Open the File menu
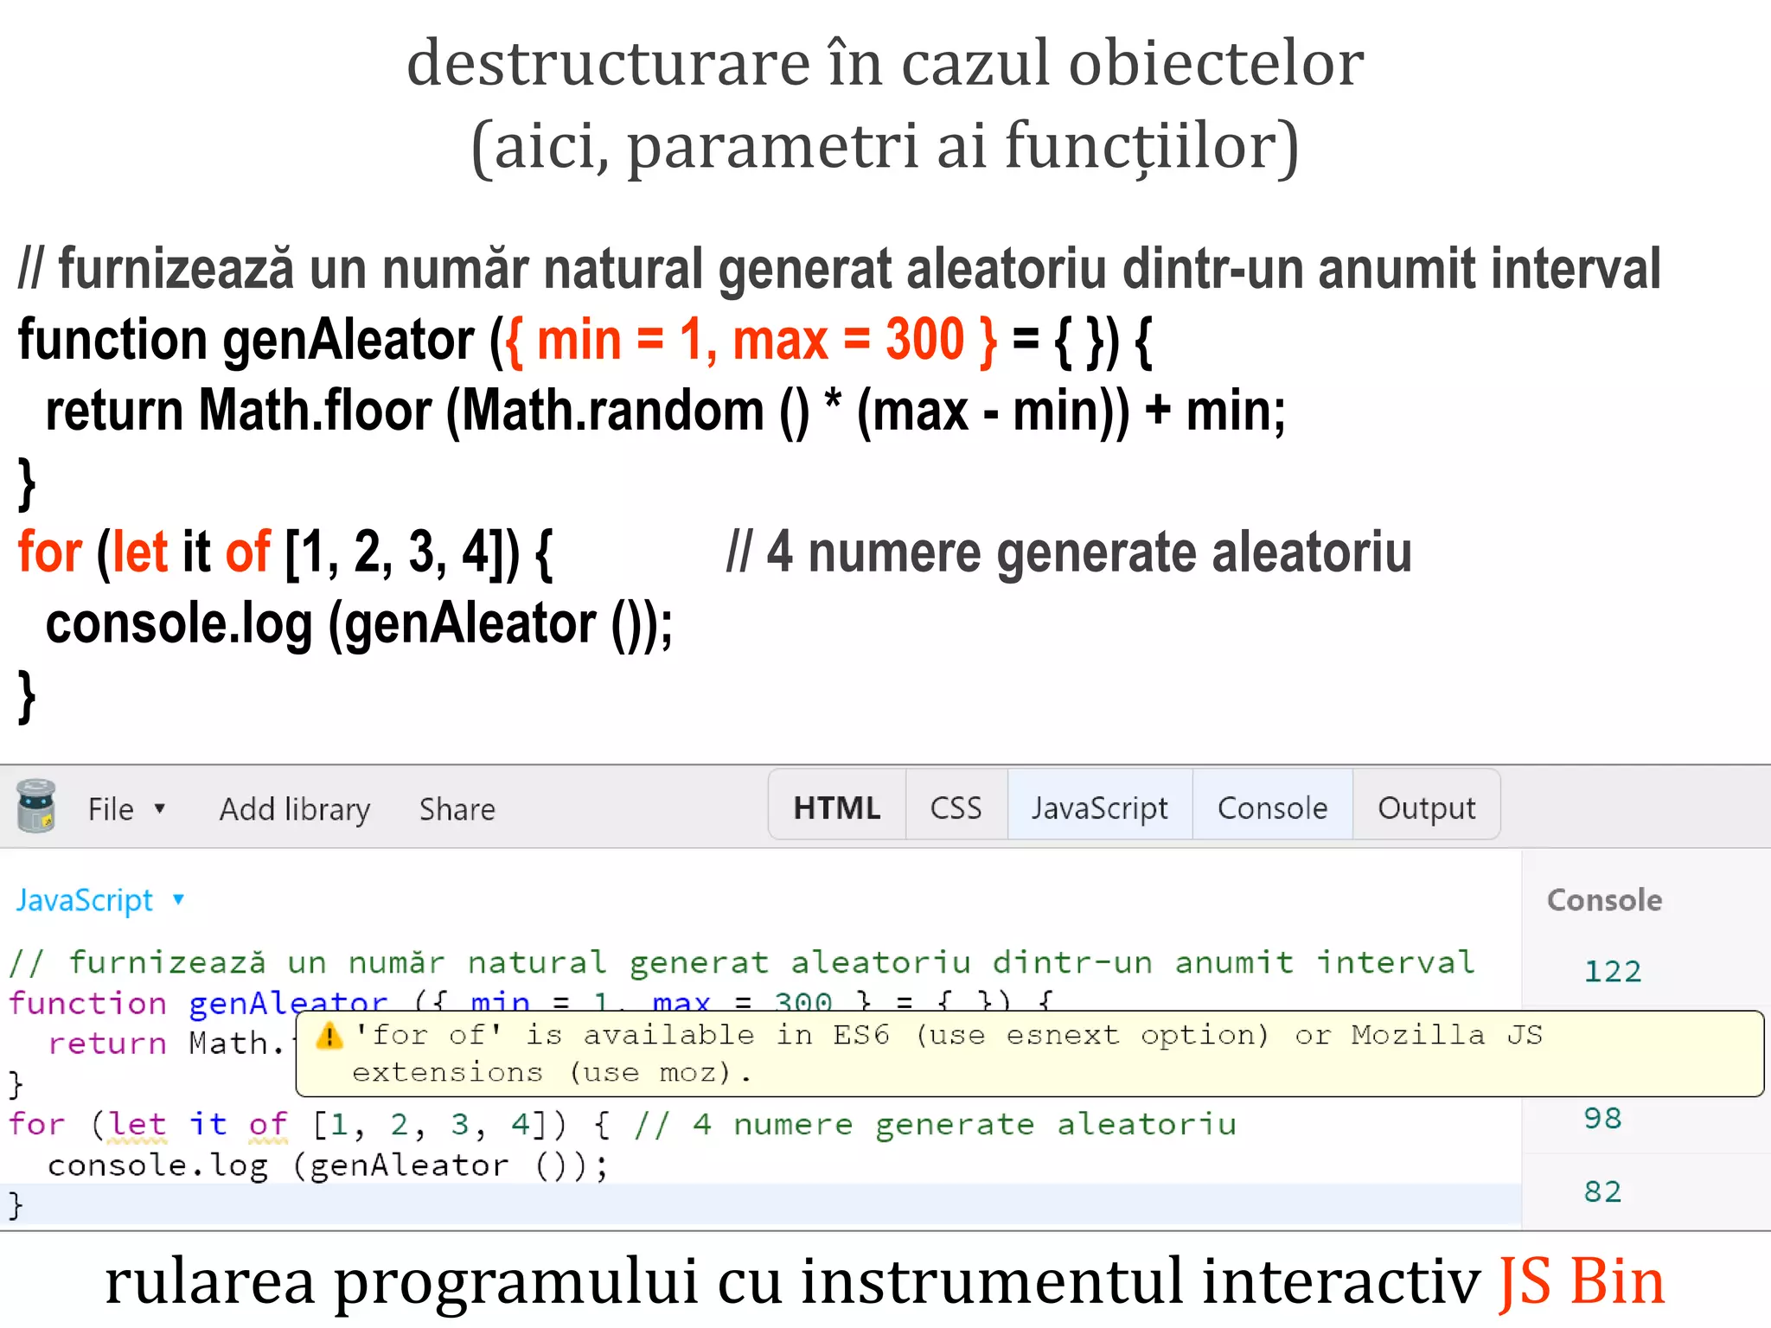 click(112, 809)
